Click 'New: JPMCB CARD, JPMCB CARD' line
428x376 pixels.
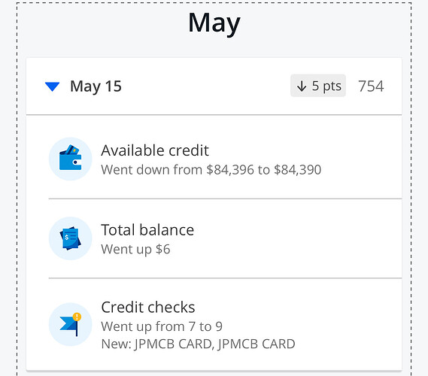[198, 344]
